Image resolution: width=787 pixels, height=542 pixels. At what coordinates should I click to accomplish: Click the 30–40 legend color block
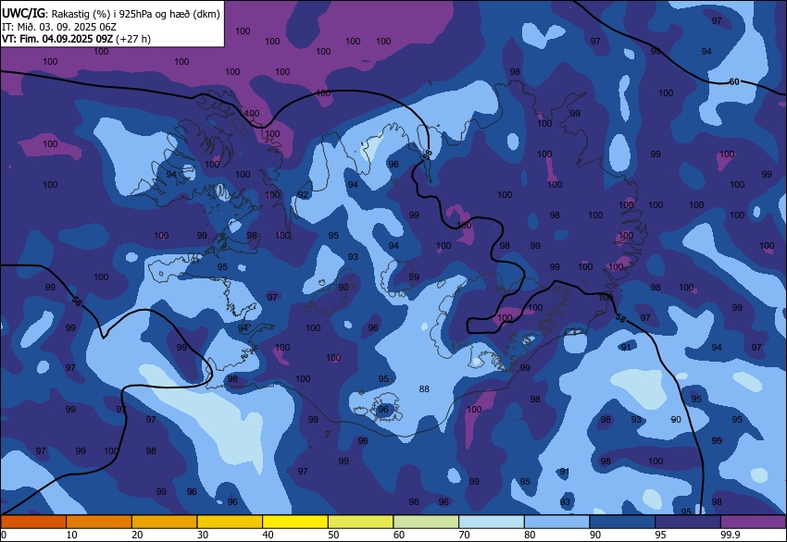pyautogui.click(x=230, y=522)
